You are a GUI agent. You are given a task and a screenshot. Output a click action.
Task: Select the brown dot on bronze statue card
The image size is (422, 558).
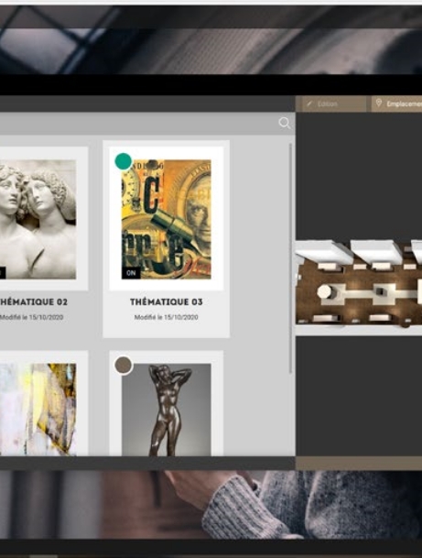pos(124,365)
